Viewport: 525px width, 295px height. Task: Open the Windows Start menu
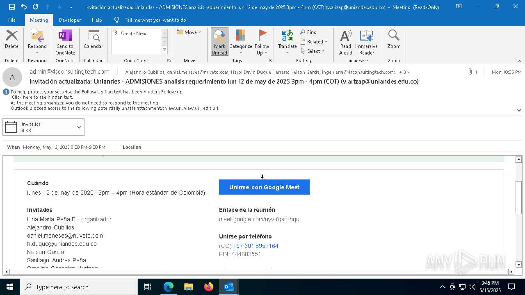10,287
